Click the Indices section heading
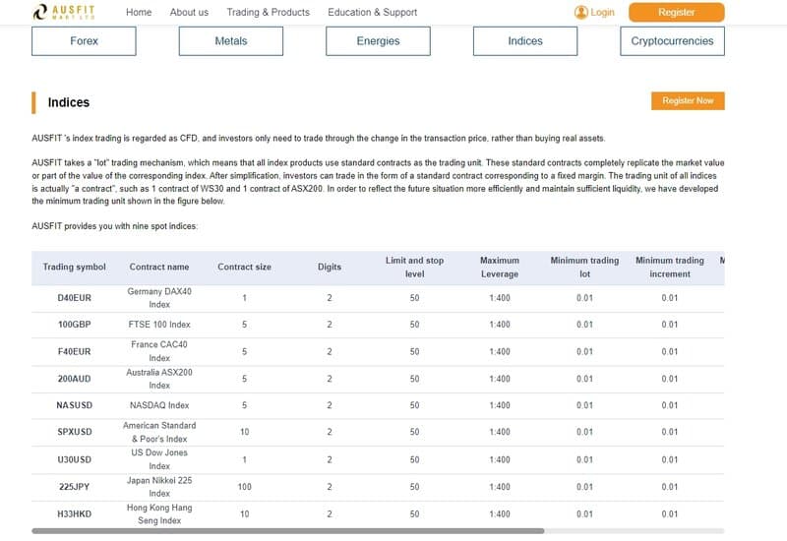The height and width of the screenshot is (541, 787). (x=69, y=102)
